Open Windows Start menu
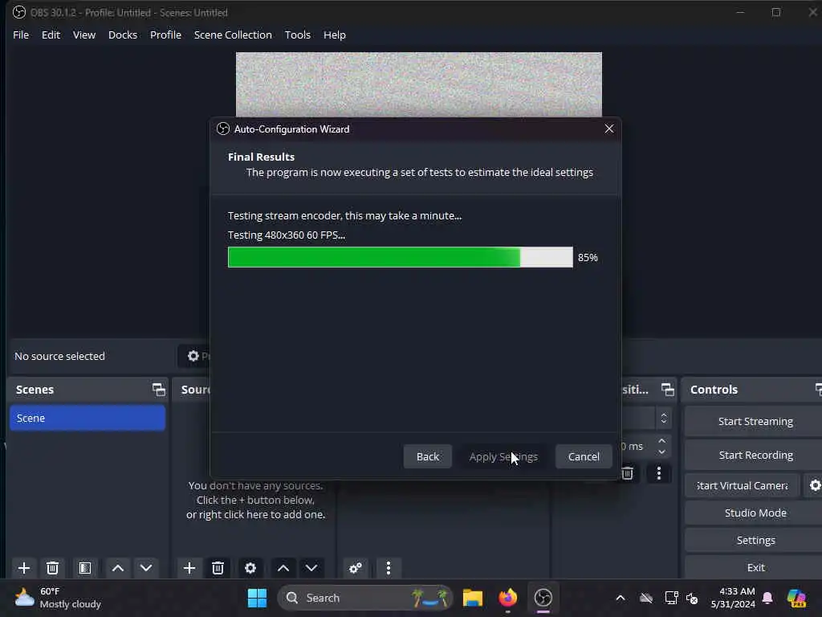 pos(257,598)
